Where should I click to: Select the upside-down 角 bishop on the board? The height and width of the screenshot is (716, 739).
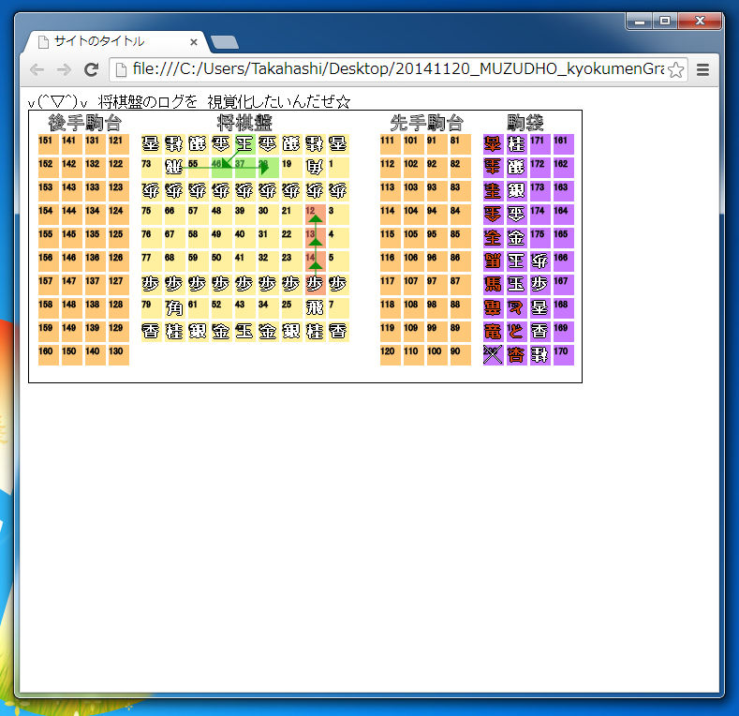tap(315, 168)
